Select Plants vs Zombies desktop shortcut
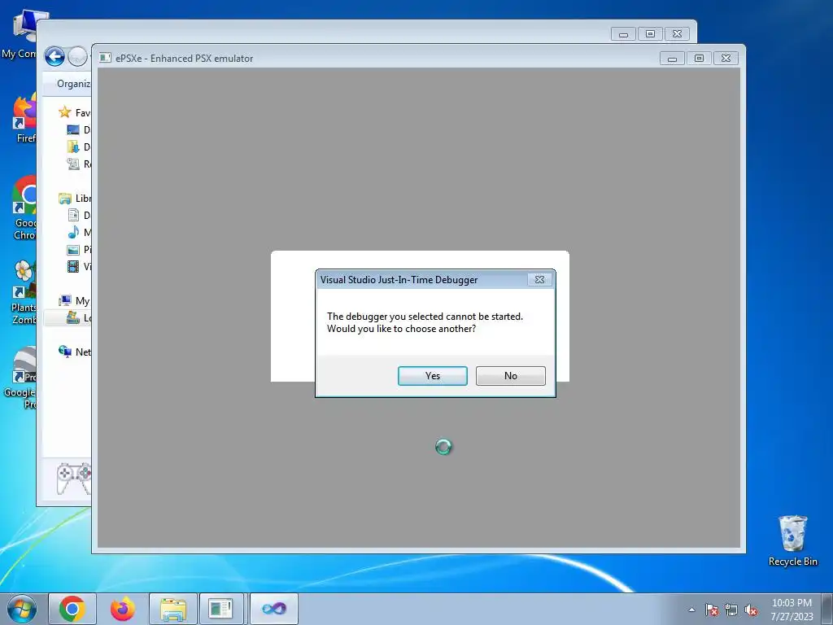Image resolution: width=833 pixels, height=625 pixels. 24,292
